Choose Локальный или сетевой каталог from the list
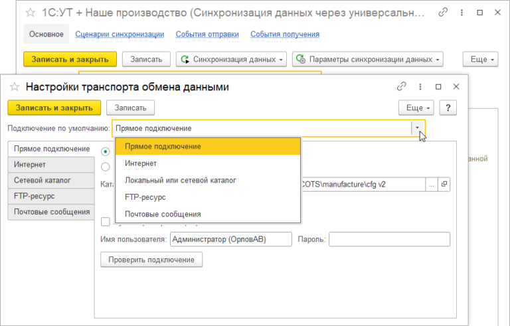 coord(180,180)
